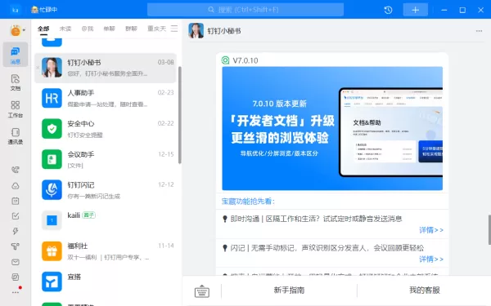Select the 全部 conversations tab

[x=43, y=29]
